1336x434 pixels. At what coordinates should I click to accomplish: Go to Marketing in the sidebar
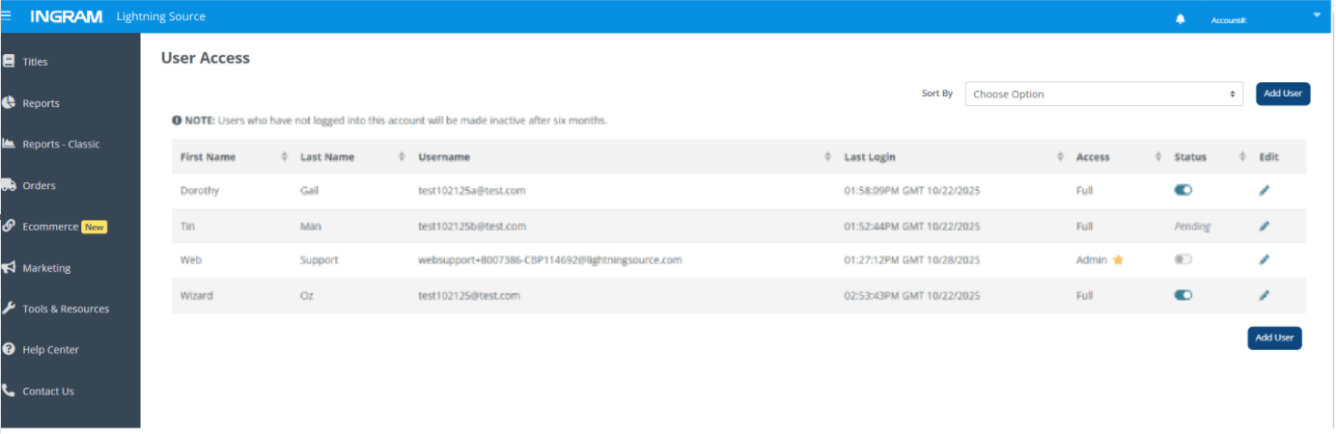[x=46, y=268]
